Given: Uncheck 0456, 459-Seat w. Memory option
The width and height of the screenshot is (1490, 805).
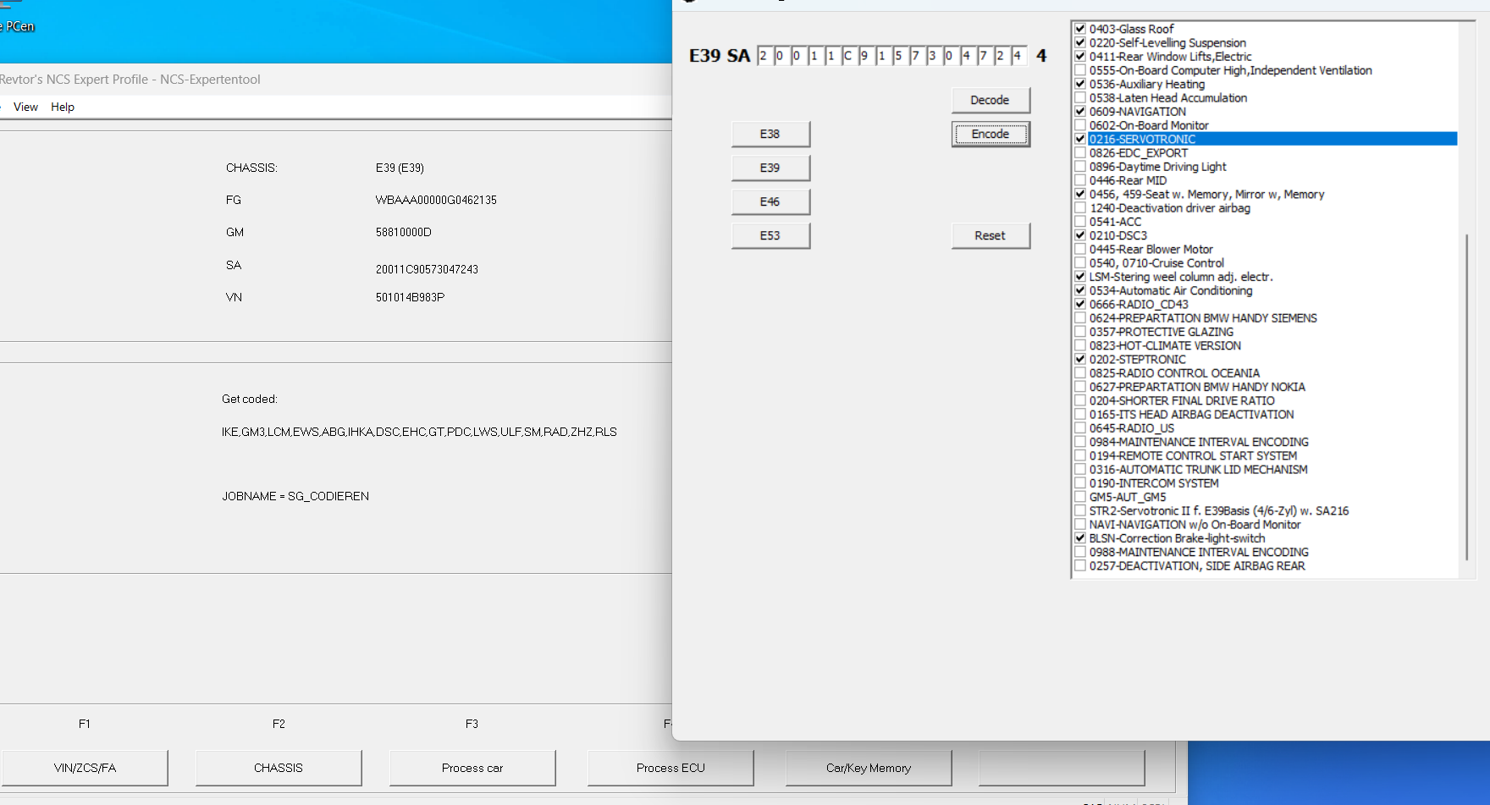Looking at the screenshot, I should (1080, 194).
